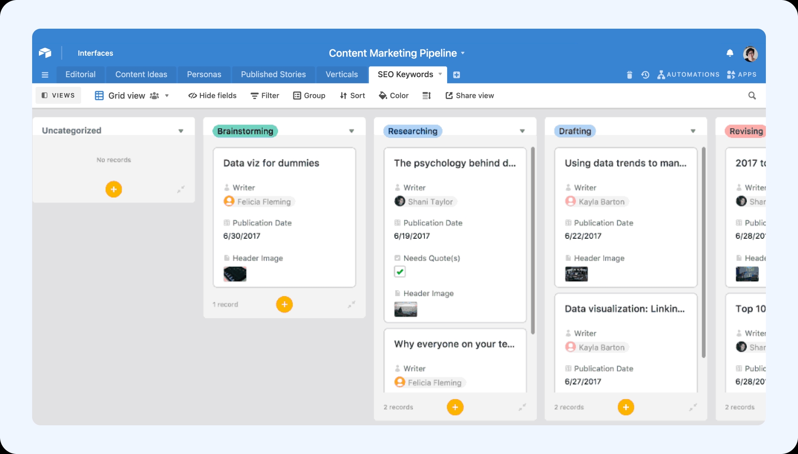Open Drafting stack dropdown menu
Viewport: 798px width, 454px height.
pyautogui.click(x=693, y=131)
